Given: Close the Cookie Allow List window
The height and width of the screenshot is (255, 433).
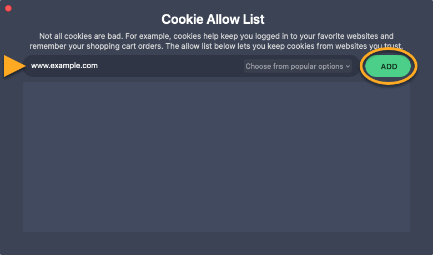Looking at the screenshot, I should pyautogui.click(x=8, y=8).
